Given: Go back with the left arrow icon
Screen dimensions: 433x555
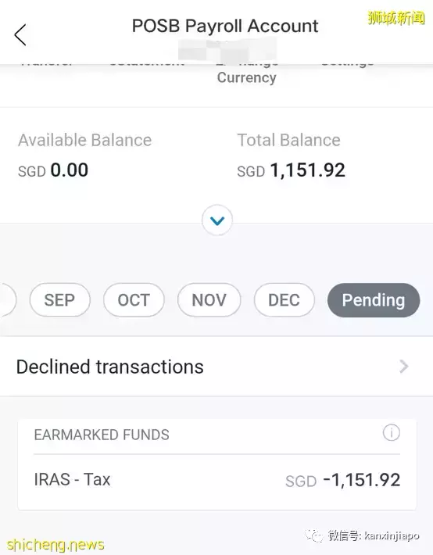Looking at the screenshot, I should (x=20, y=34).
